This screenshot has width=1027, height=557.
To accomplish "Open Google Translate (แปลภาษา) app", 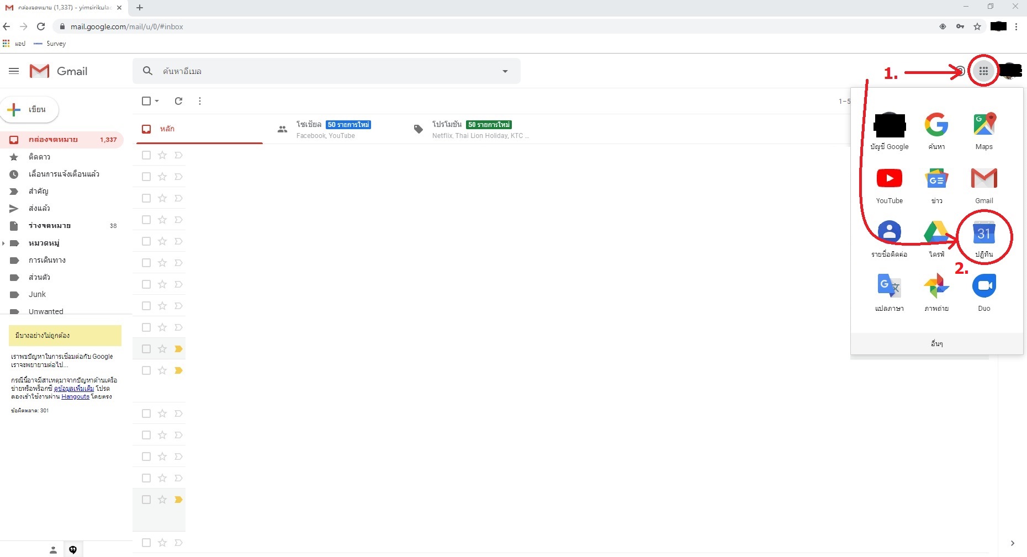I will click(x=890, y=293).
